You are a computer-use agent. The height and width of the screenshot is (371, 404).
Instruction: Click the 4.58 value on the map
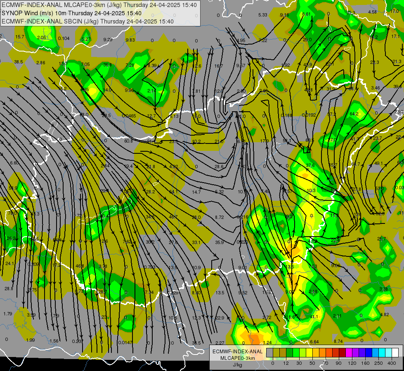pos(372,12)
